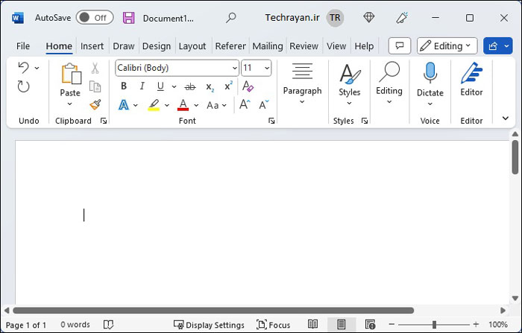
Task: Click the Save icon in title bar
Action: click(128, 18)
